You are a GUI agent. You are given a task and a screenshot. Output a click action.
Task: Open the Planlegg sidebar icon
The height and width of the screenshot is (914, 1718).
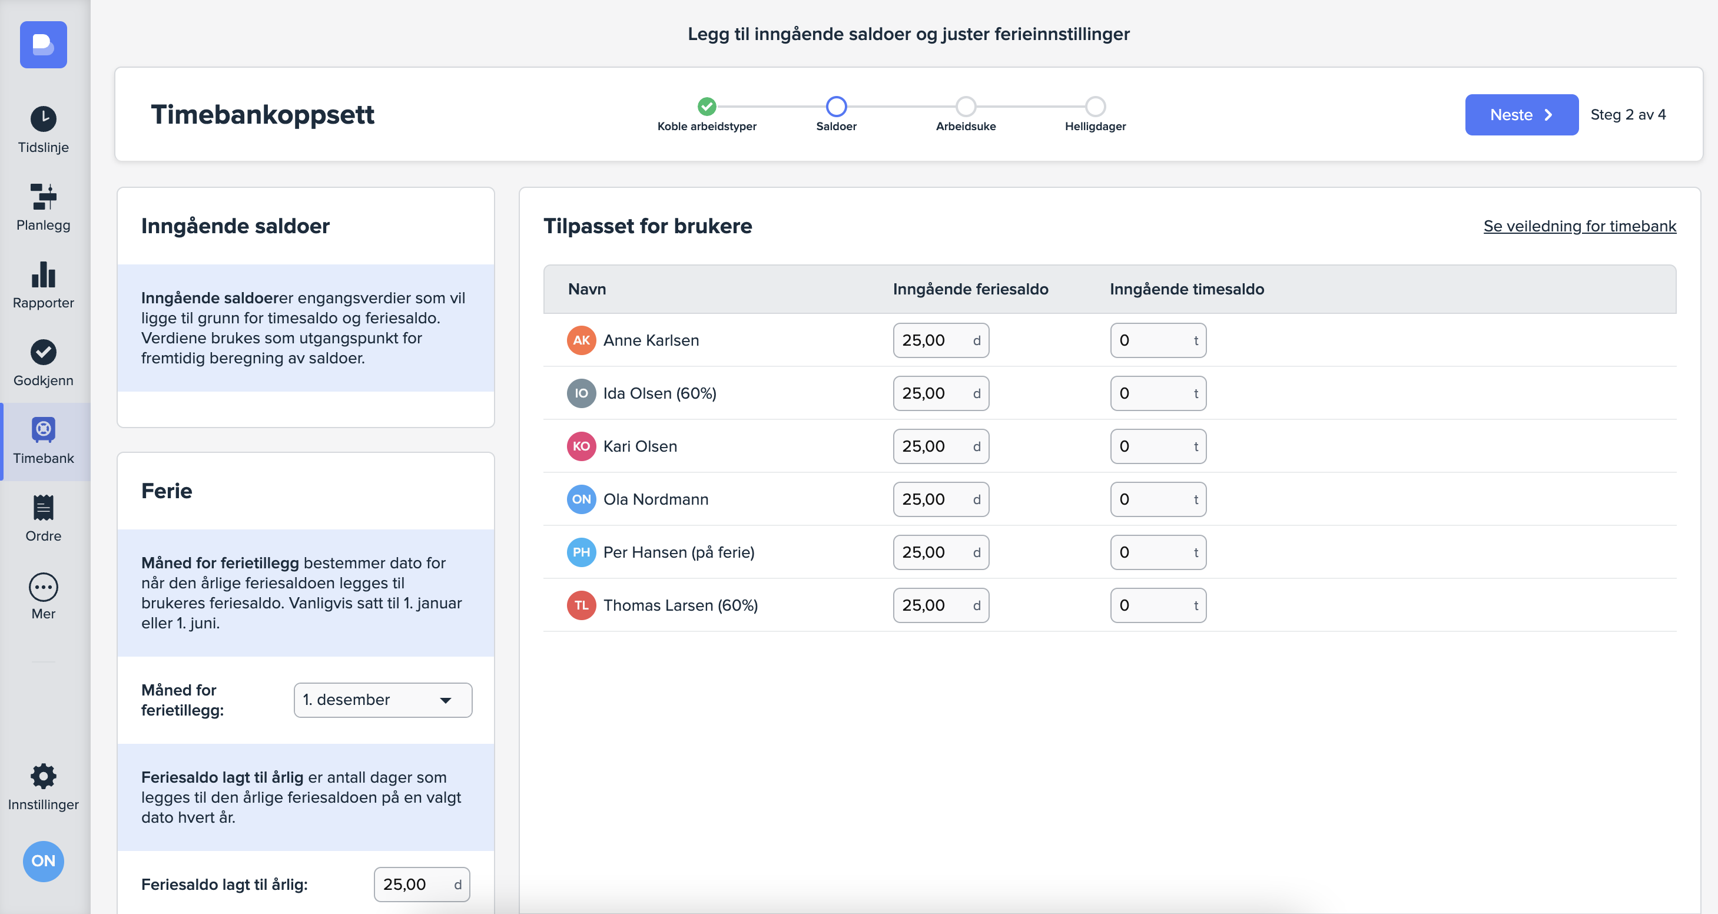coord(44,197)
